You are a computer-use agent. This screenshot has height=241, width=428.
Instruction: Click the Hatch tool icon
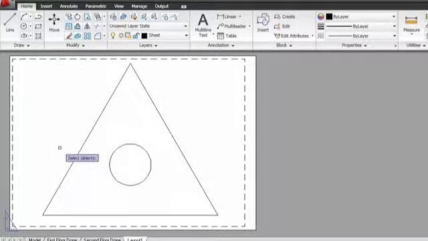click(x=38, y=35)
